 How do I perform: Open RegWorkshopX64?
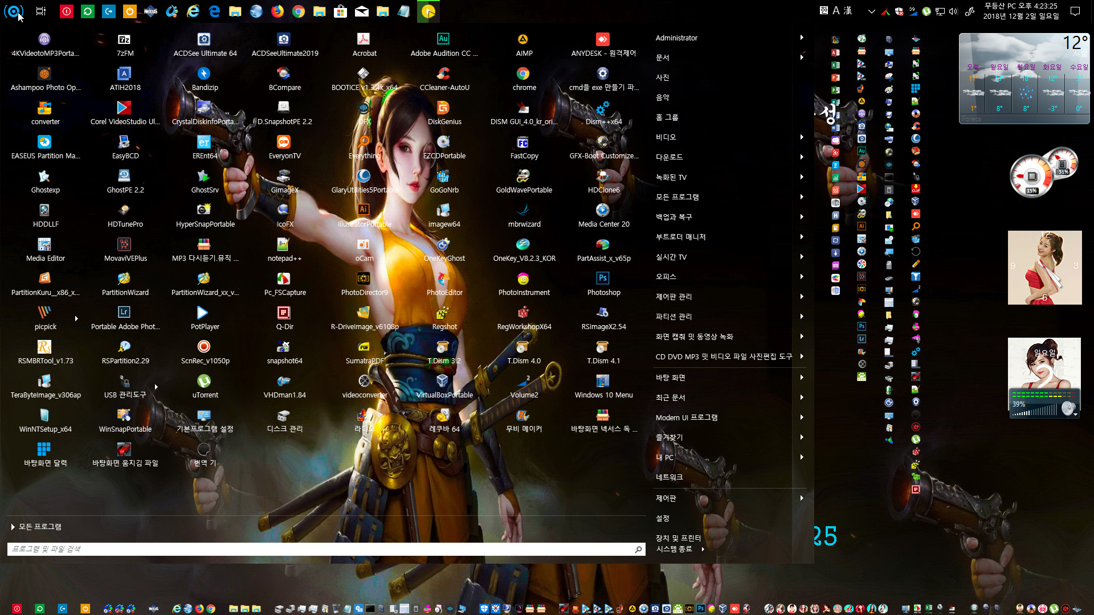point(524,318)
